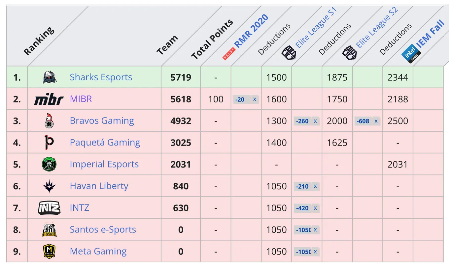The image size is (449, 267).
Task: Click the Bravos Gaming helmet logo
Action: (x=49, y=121)
